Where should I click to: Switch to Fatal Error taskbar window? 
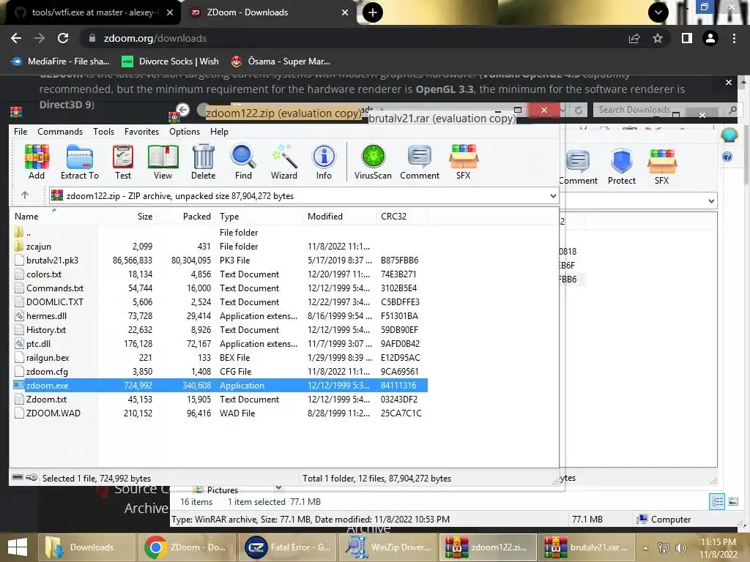pyautogui.click(x=289, y=547)
